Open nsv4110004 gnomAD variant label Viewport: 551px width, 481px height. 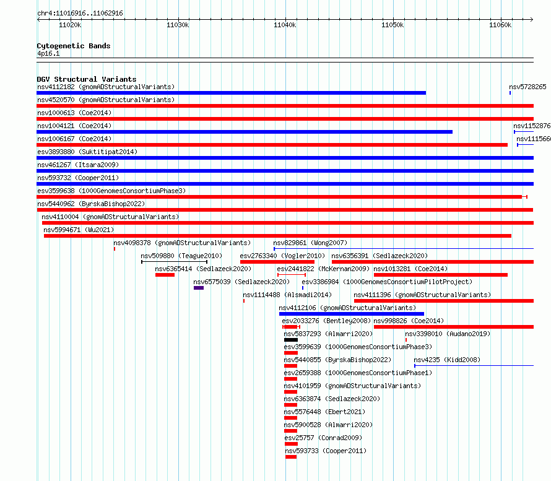(110, 217)
